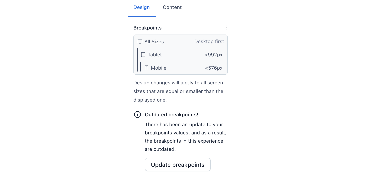Image resolution: width=376 pixels, height=183 pixels.
Task: Open the Breakpoints options kebab menu
Action: [x=226, y=27]
